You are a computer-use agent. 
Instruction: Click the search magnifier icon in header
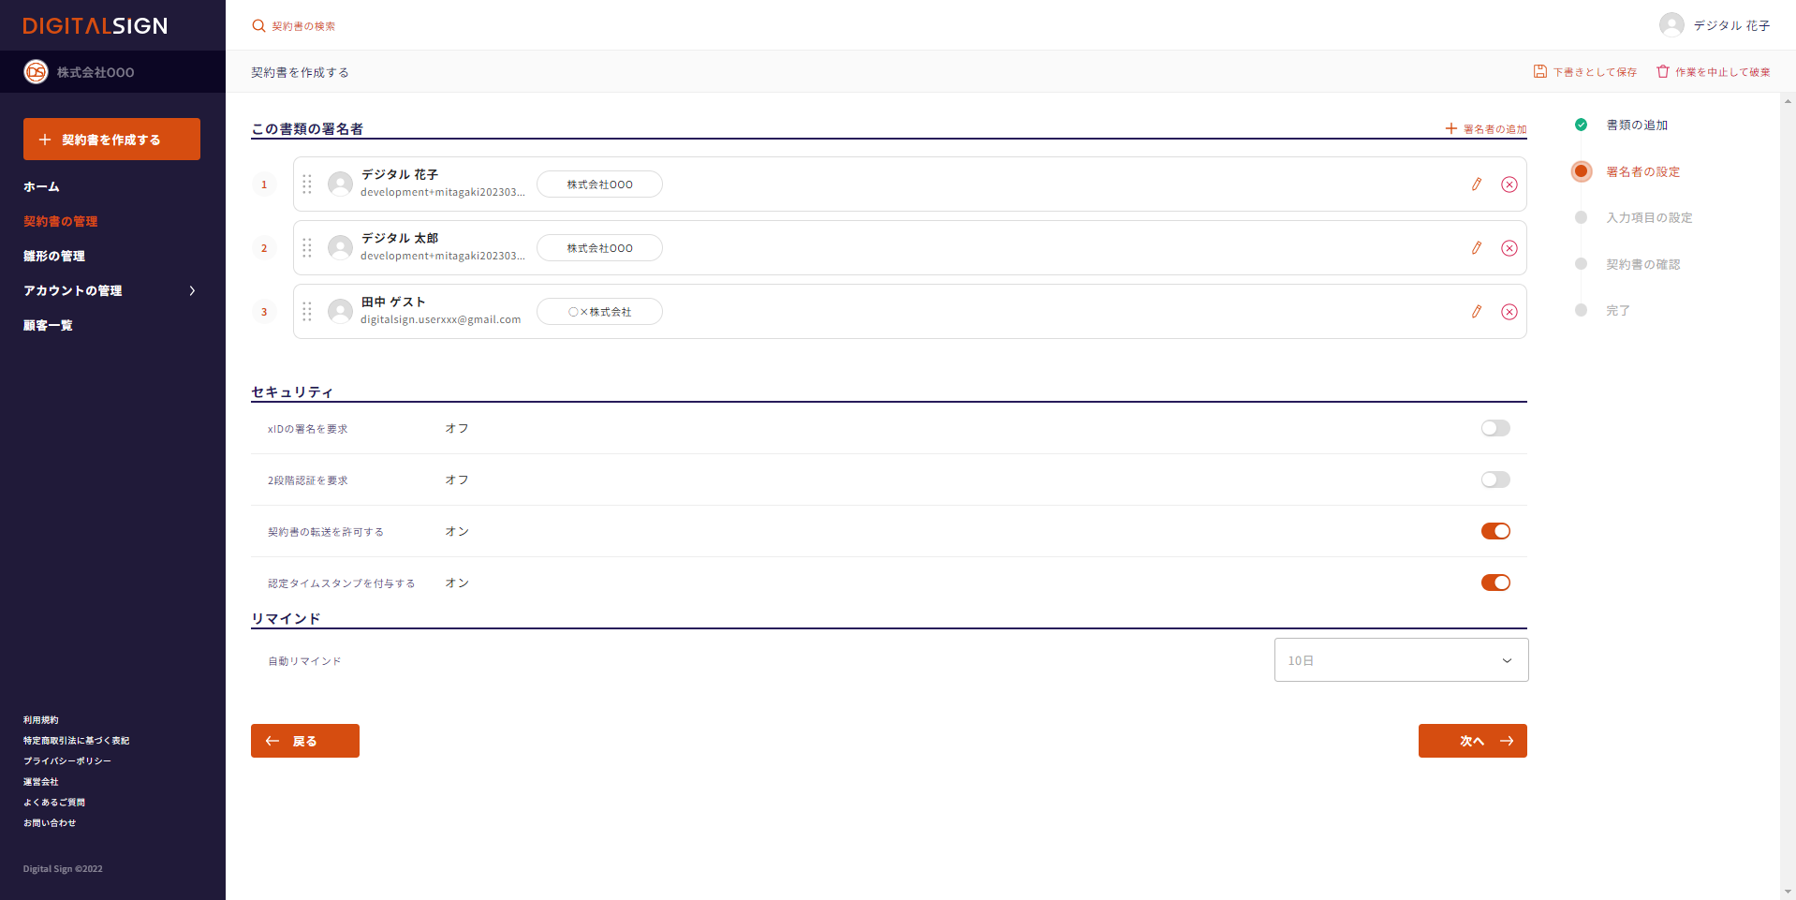tap(258, 26)
